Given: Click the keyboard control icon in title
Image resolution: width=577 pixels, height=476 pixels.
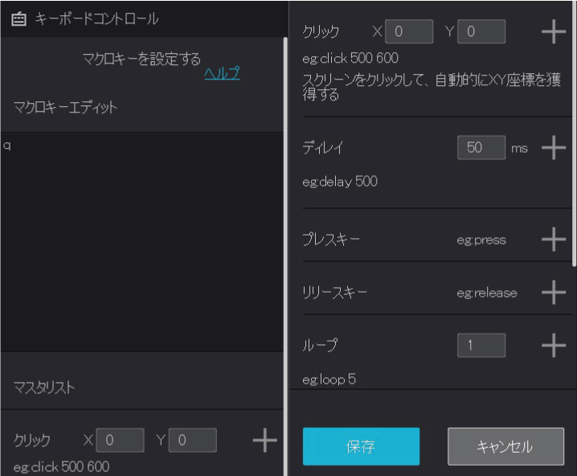Looking at the screenshot, I should click(x=18, y=18).
